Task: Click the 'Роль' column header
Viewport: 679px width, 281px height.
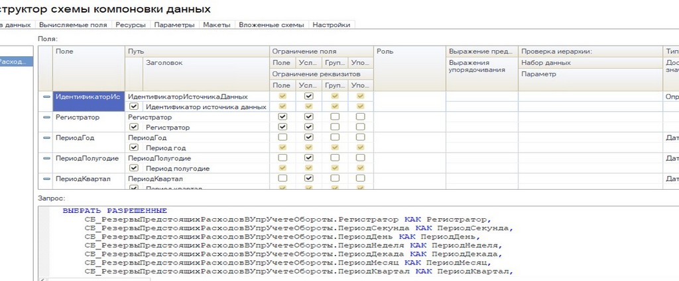Action: [410, 68]
